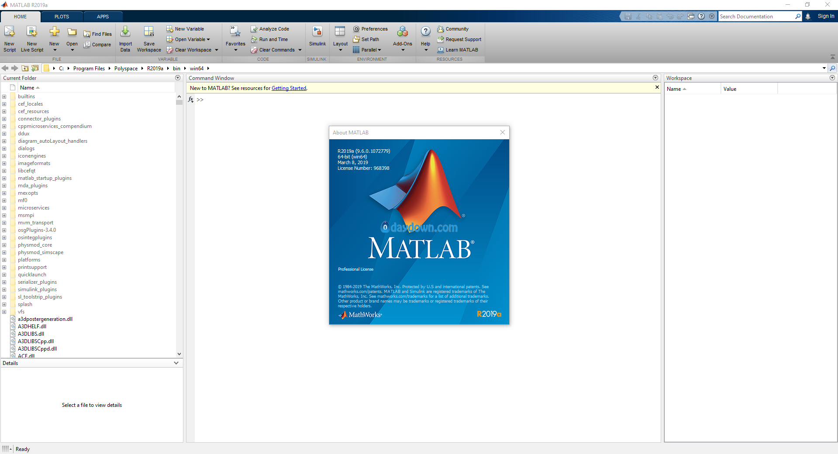Open address bar path history dropdown

(824, 68)
